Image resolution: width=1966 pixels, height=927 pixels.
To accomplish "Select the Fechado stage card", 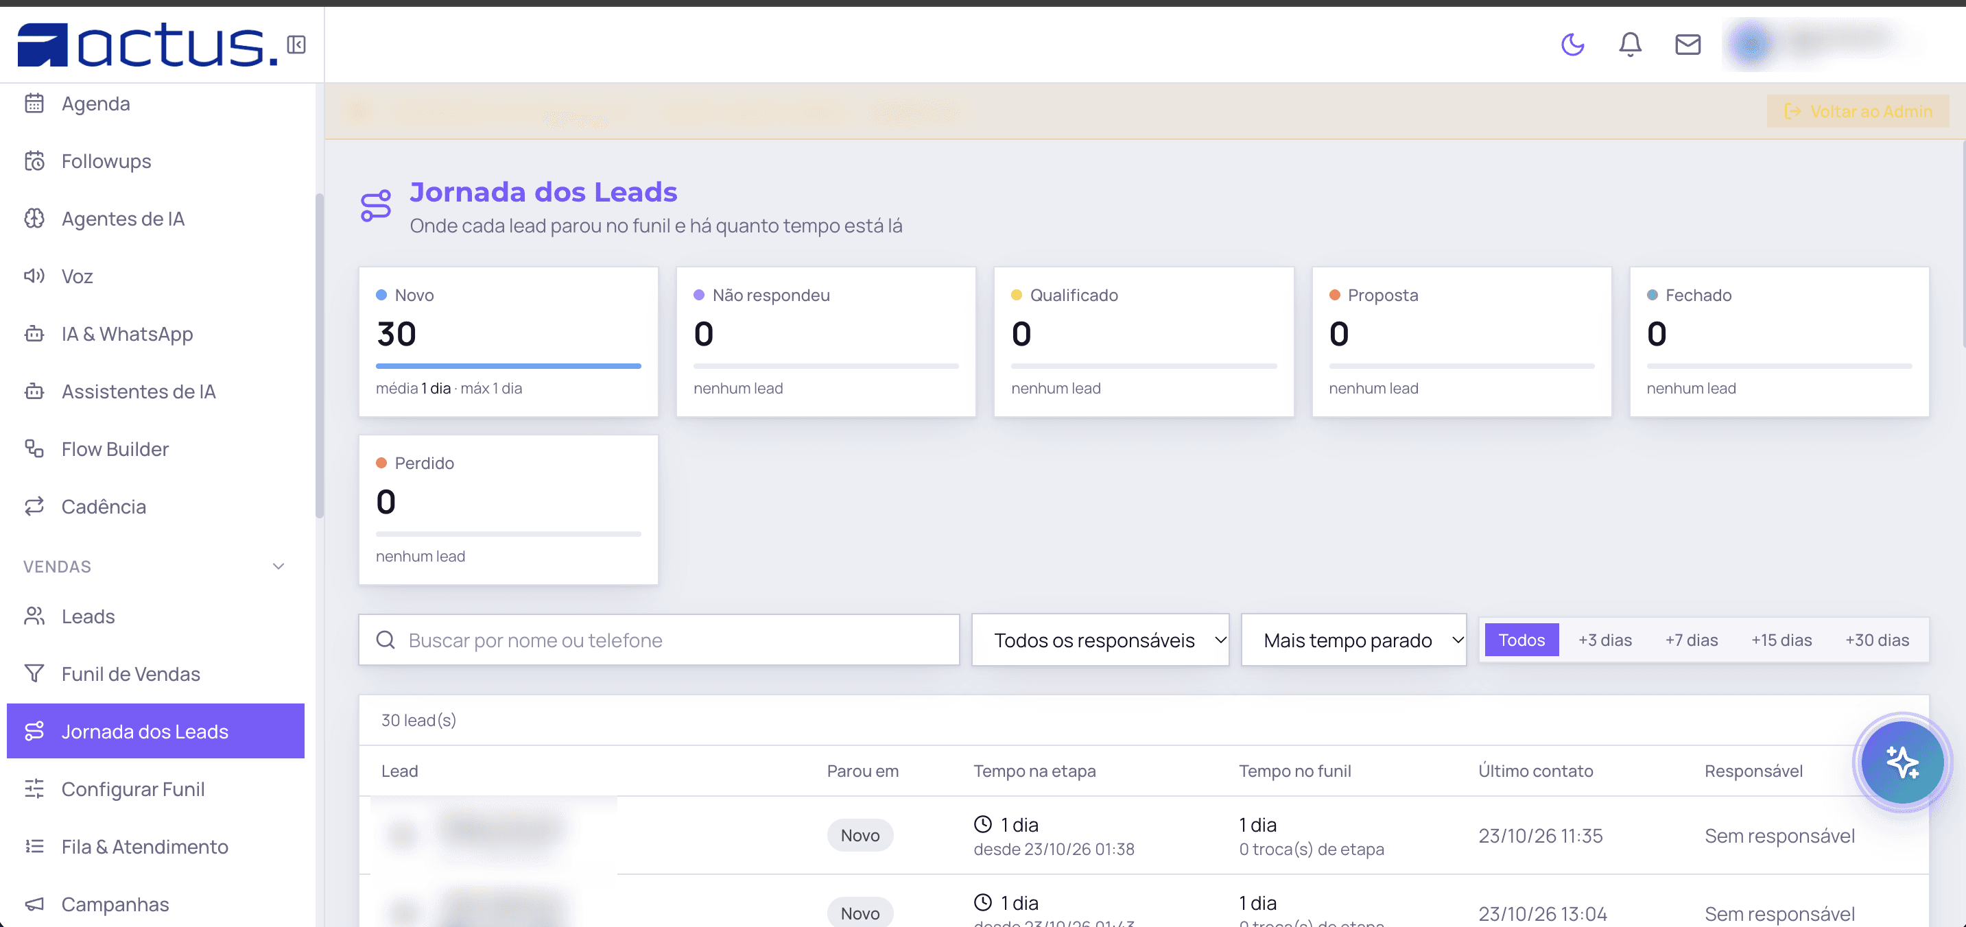I will point(1779,341).
